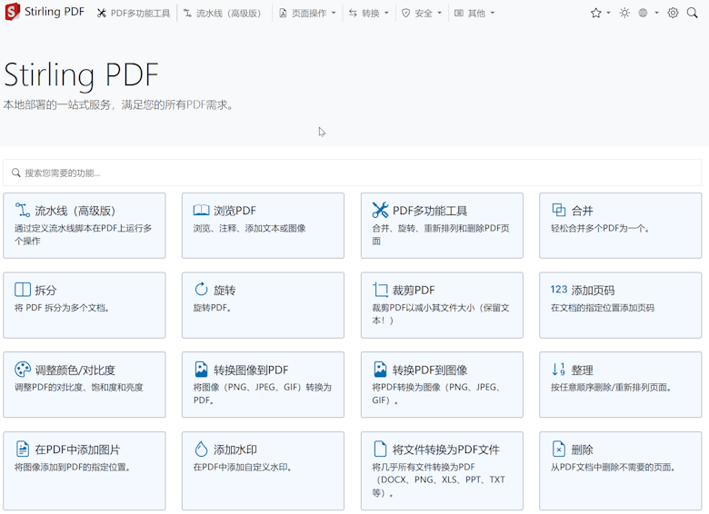Click the large Stirling PDF page heading
Viewport: 709px width, 514px height.
[82, 75]
